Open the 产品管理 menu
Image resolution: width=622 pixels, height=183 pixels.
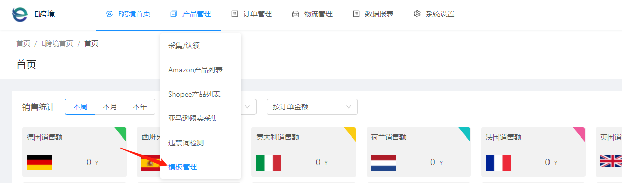(191, 14)
